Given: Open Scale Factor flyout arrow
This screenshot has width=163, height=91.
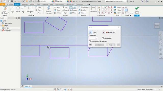Looking at the screenshot, I should [96, 38].
